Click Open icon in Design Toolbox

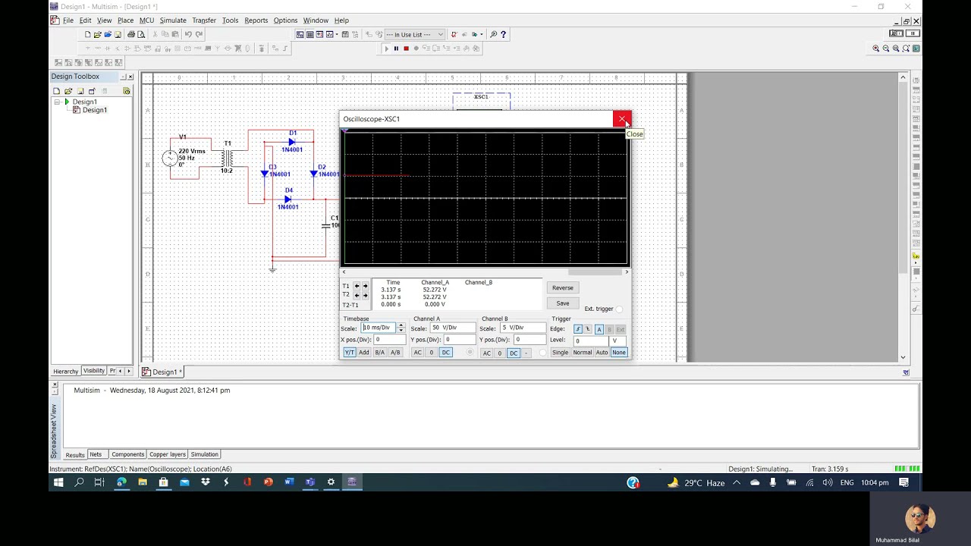(x=68, y=91)
